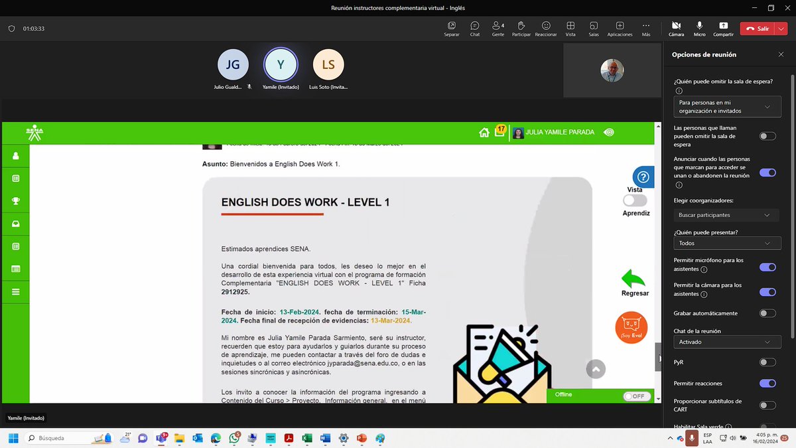Show the Gente participants list
Viewport: 796px width, 448px height.
pyautogui.click(x=497, y=26)
